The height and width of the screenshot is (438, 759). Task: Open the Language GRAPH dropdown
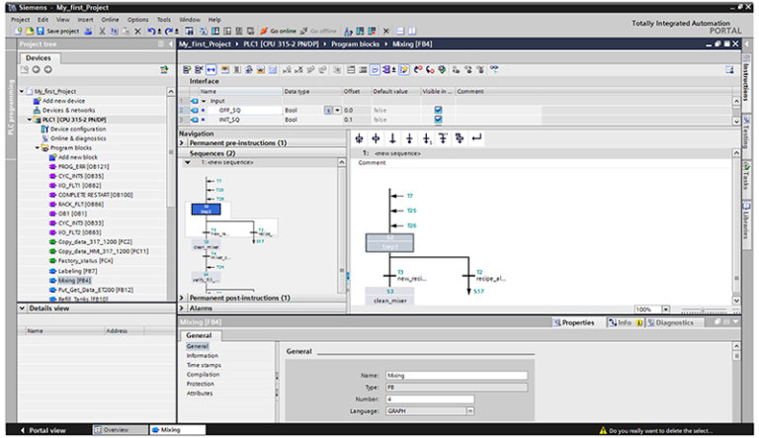469,411
